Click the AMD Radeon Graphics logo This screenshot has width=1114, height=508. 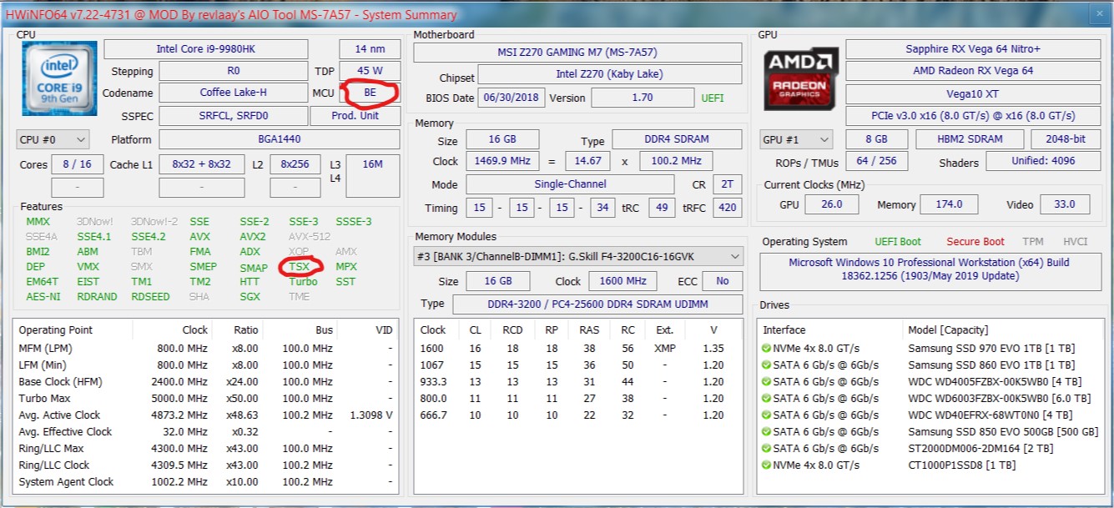click(x=801, y=78)
